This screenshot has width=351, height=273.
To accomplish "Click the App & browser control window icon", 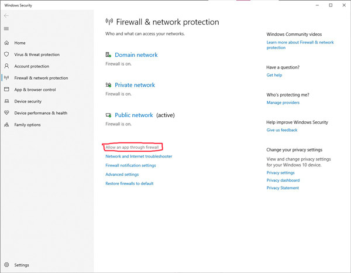I will coord(6,89).
